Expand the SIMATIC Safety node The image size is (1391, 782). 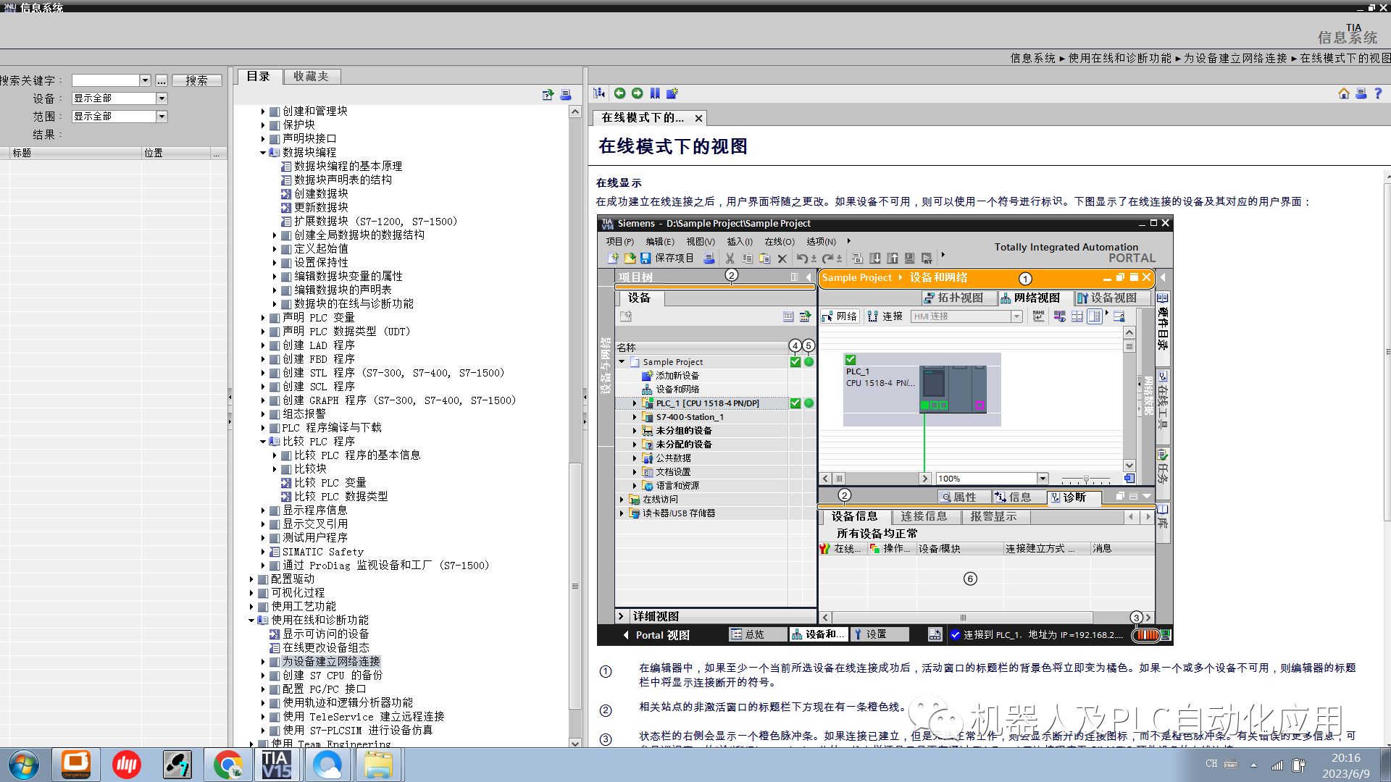(263, 552)
